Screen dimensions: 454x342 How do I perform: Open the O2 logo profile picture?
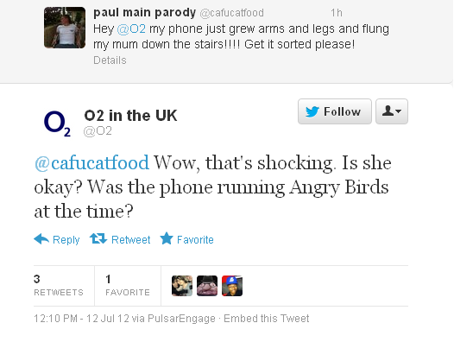pyautogui.click(x=57, y=123)
